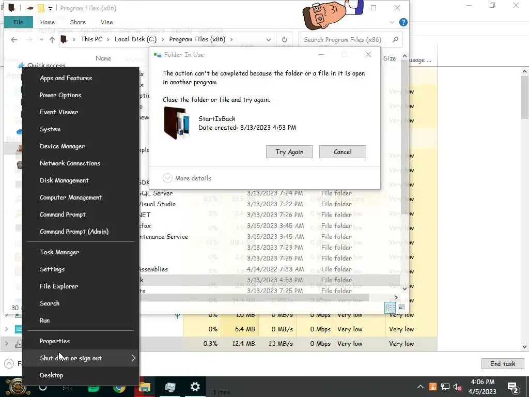Expand the process row showing 12.4 MB
Image resolution: width=529 pixels, height=397 pixels.
[x=6, y=344]
